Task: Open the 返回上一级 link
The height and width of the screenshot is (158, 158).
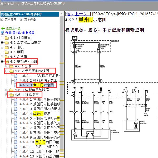Action: (13, 29)
